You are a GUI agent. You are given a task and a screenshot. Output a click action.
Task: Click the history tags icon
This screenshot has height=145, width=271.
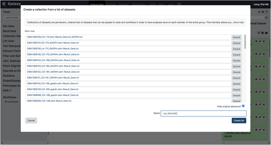pos(263,33)
